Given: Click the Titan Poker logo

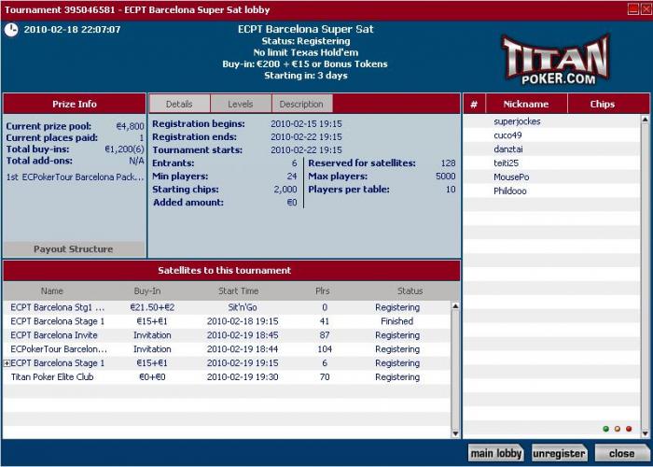Looking at the screenshot, I should pos(556,60).
